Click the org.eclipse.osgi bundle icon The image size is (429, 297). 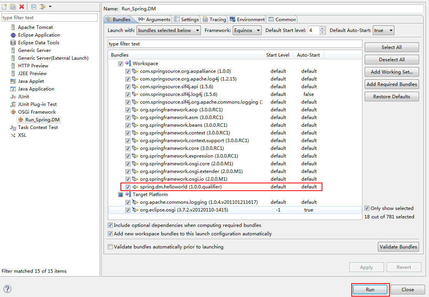135,210
